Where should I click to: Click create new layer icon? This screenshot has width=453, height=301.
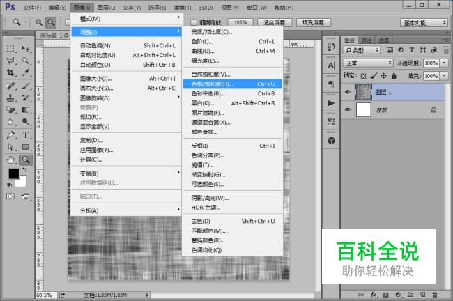click(422, 295)
